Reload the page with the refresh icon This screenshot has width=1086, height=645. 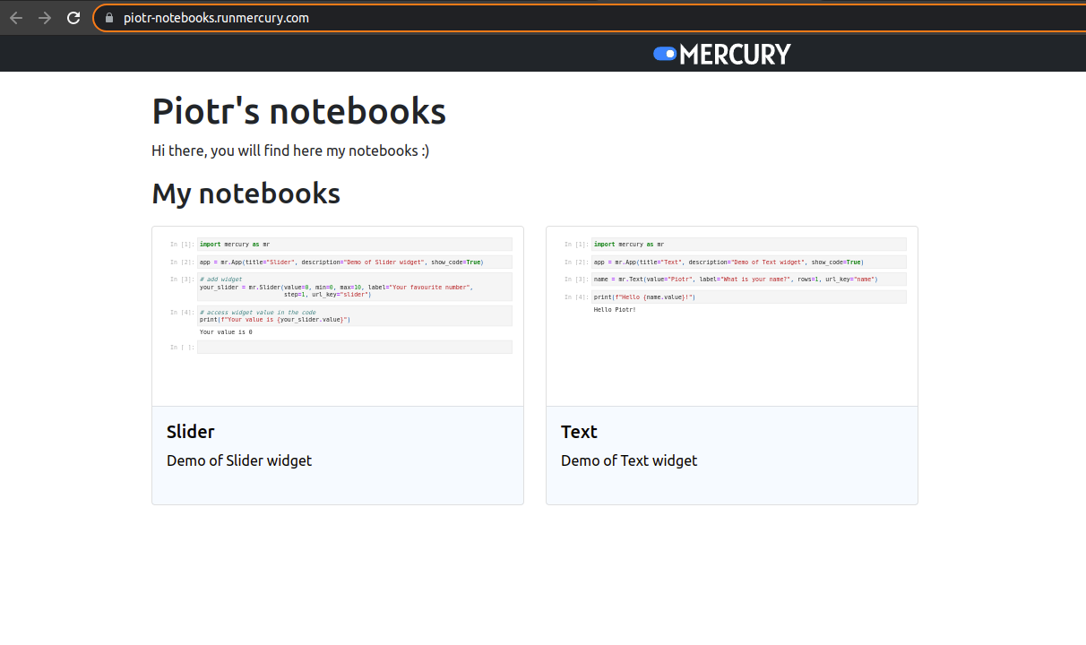[73, 17]
